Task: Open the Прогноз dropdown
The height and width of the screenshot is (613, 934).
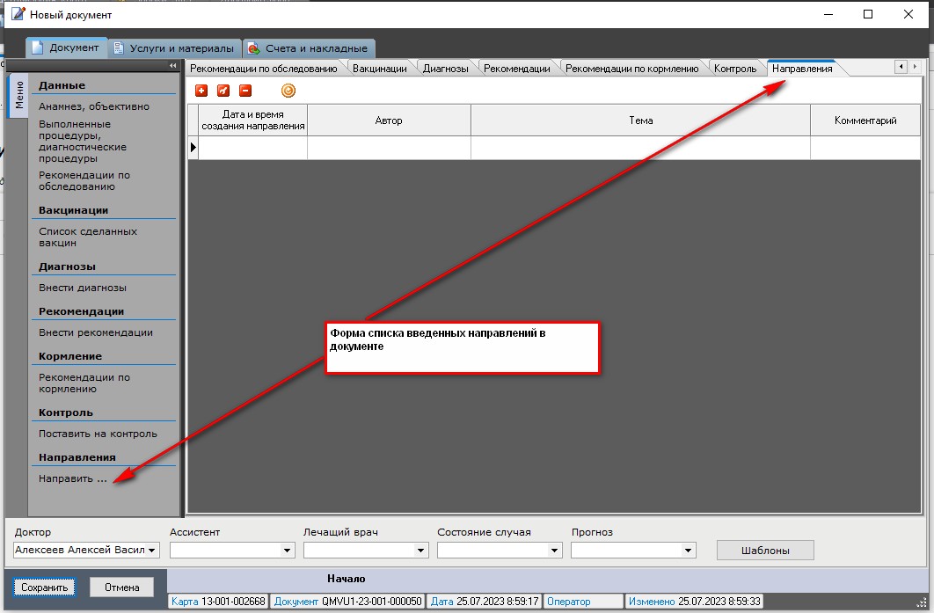Action: 688,551
